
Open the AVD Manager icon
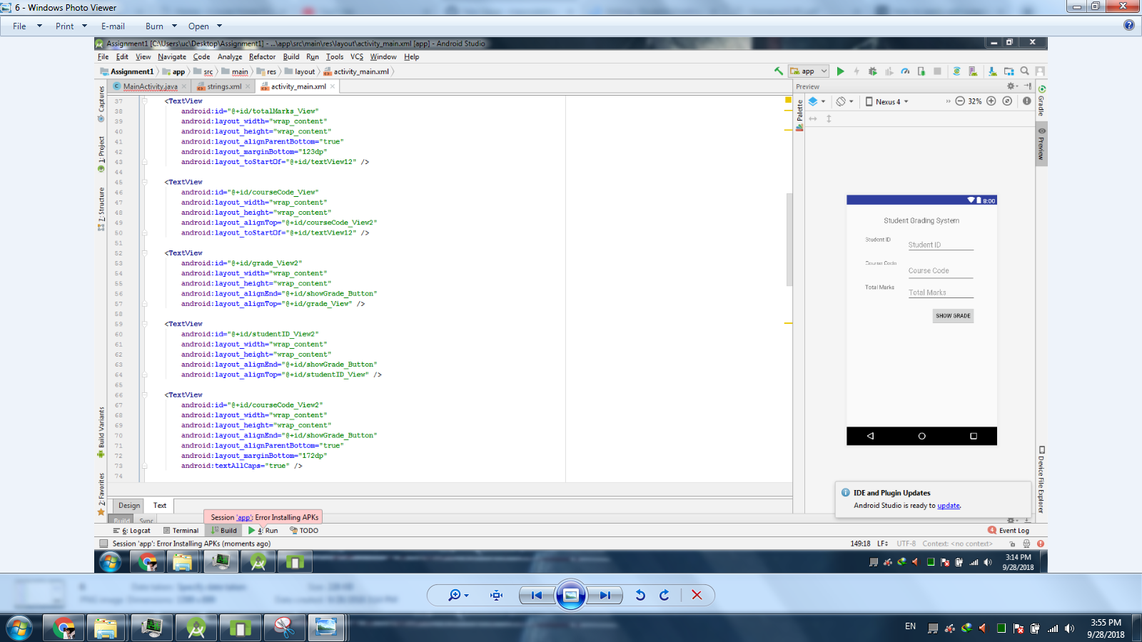(x=972, y=71)
